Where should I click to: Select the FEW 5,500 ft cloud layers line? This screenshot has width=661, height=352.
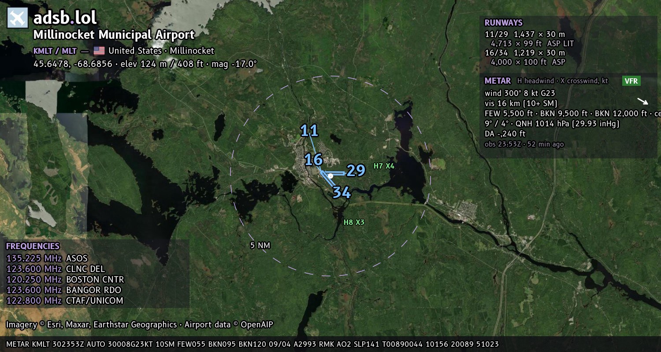click(x=572, y=114)
